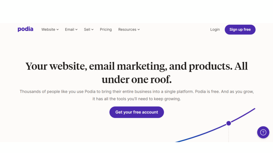Screen dimensions: 273x153
Task: Click the "under one roof." headline line
Action: (136, 79)
